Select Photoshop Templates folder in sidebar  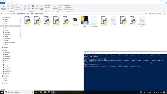tap(9, 43)
